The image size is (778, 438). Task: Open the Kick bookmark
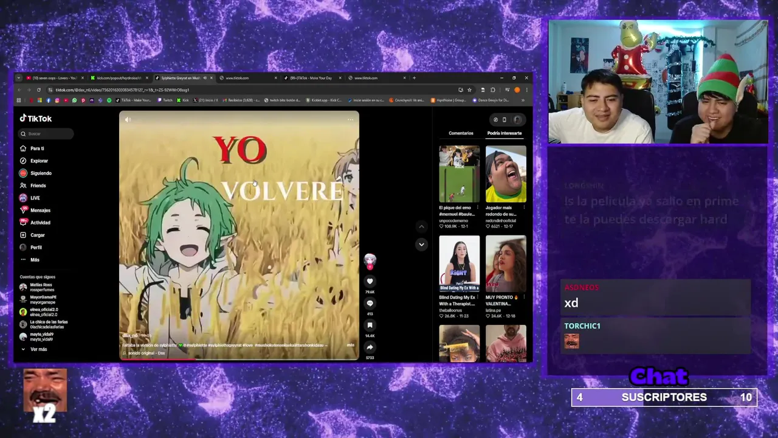point(184,100)
